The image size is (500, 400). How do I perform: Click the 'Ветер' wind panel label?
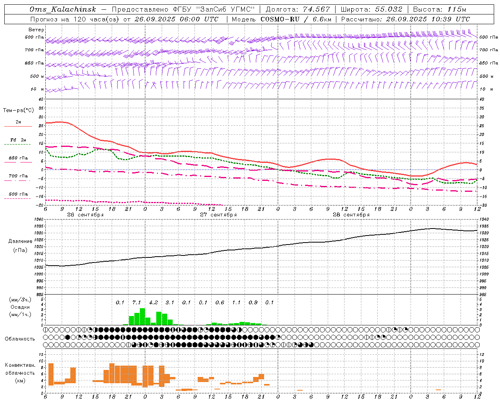coord(36,30)
